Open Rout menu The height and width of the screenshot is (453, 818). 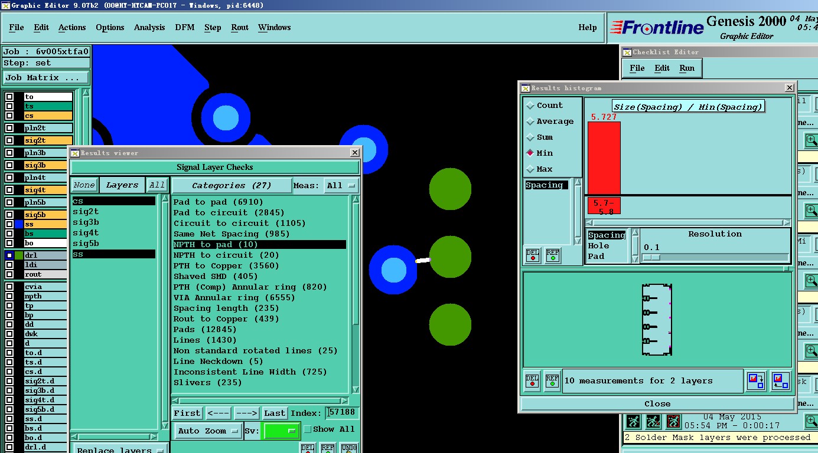tap(240, 27)
